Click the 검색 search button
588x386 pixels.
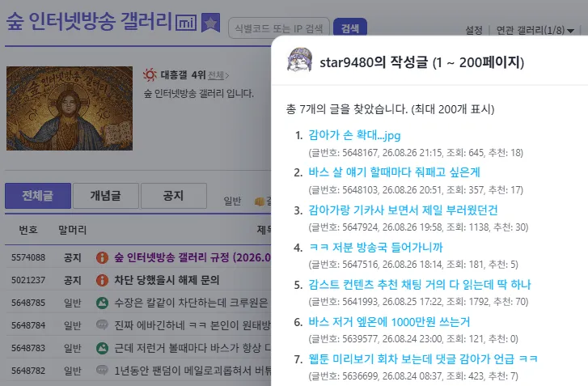point(350,28)
